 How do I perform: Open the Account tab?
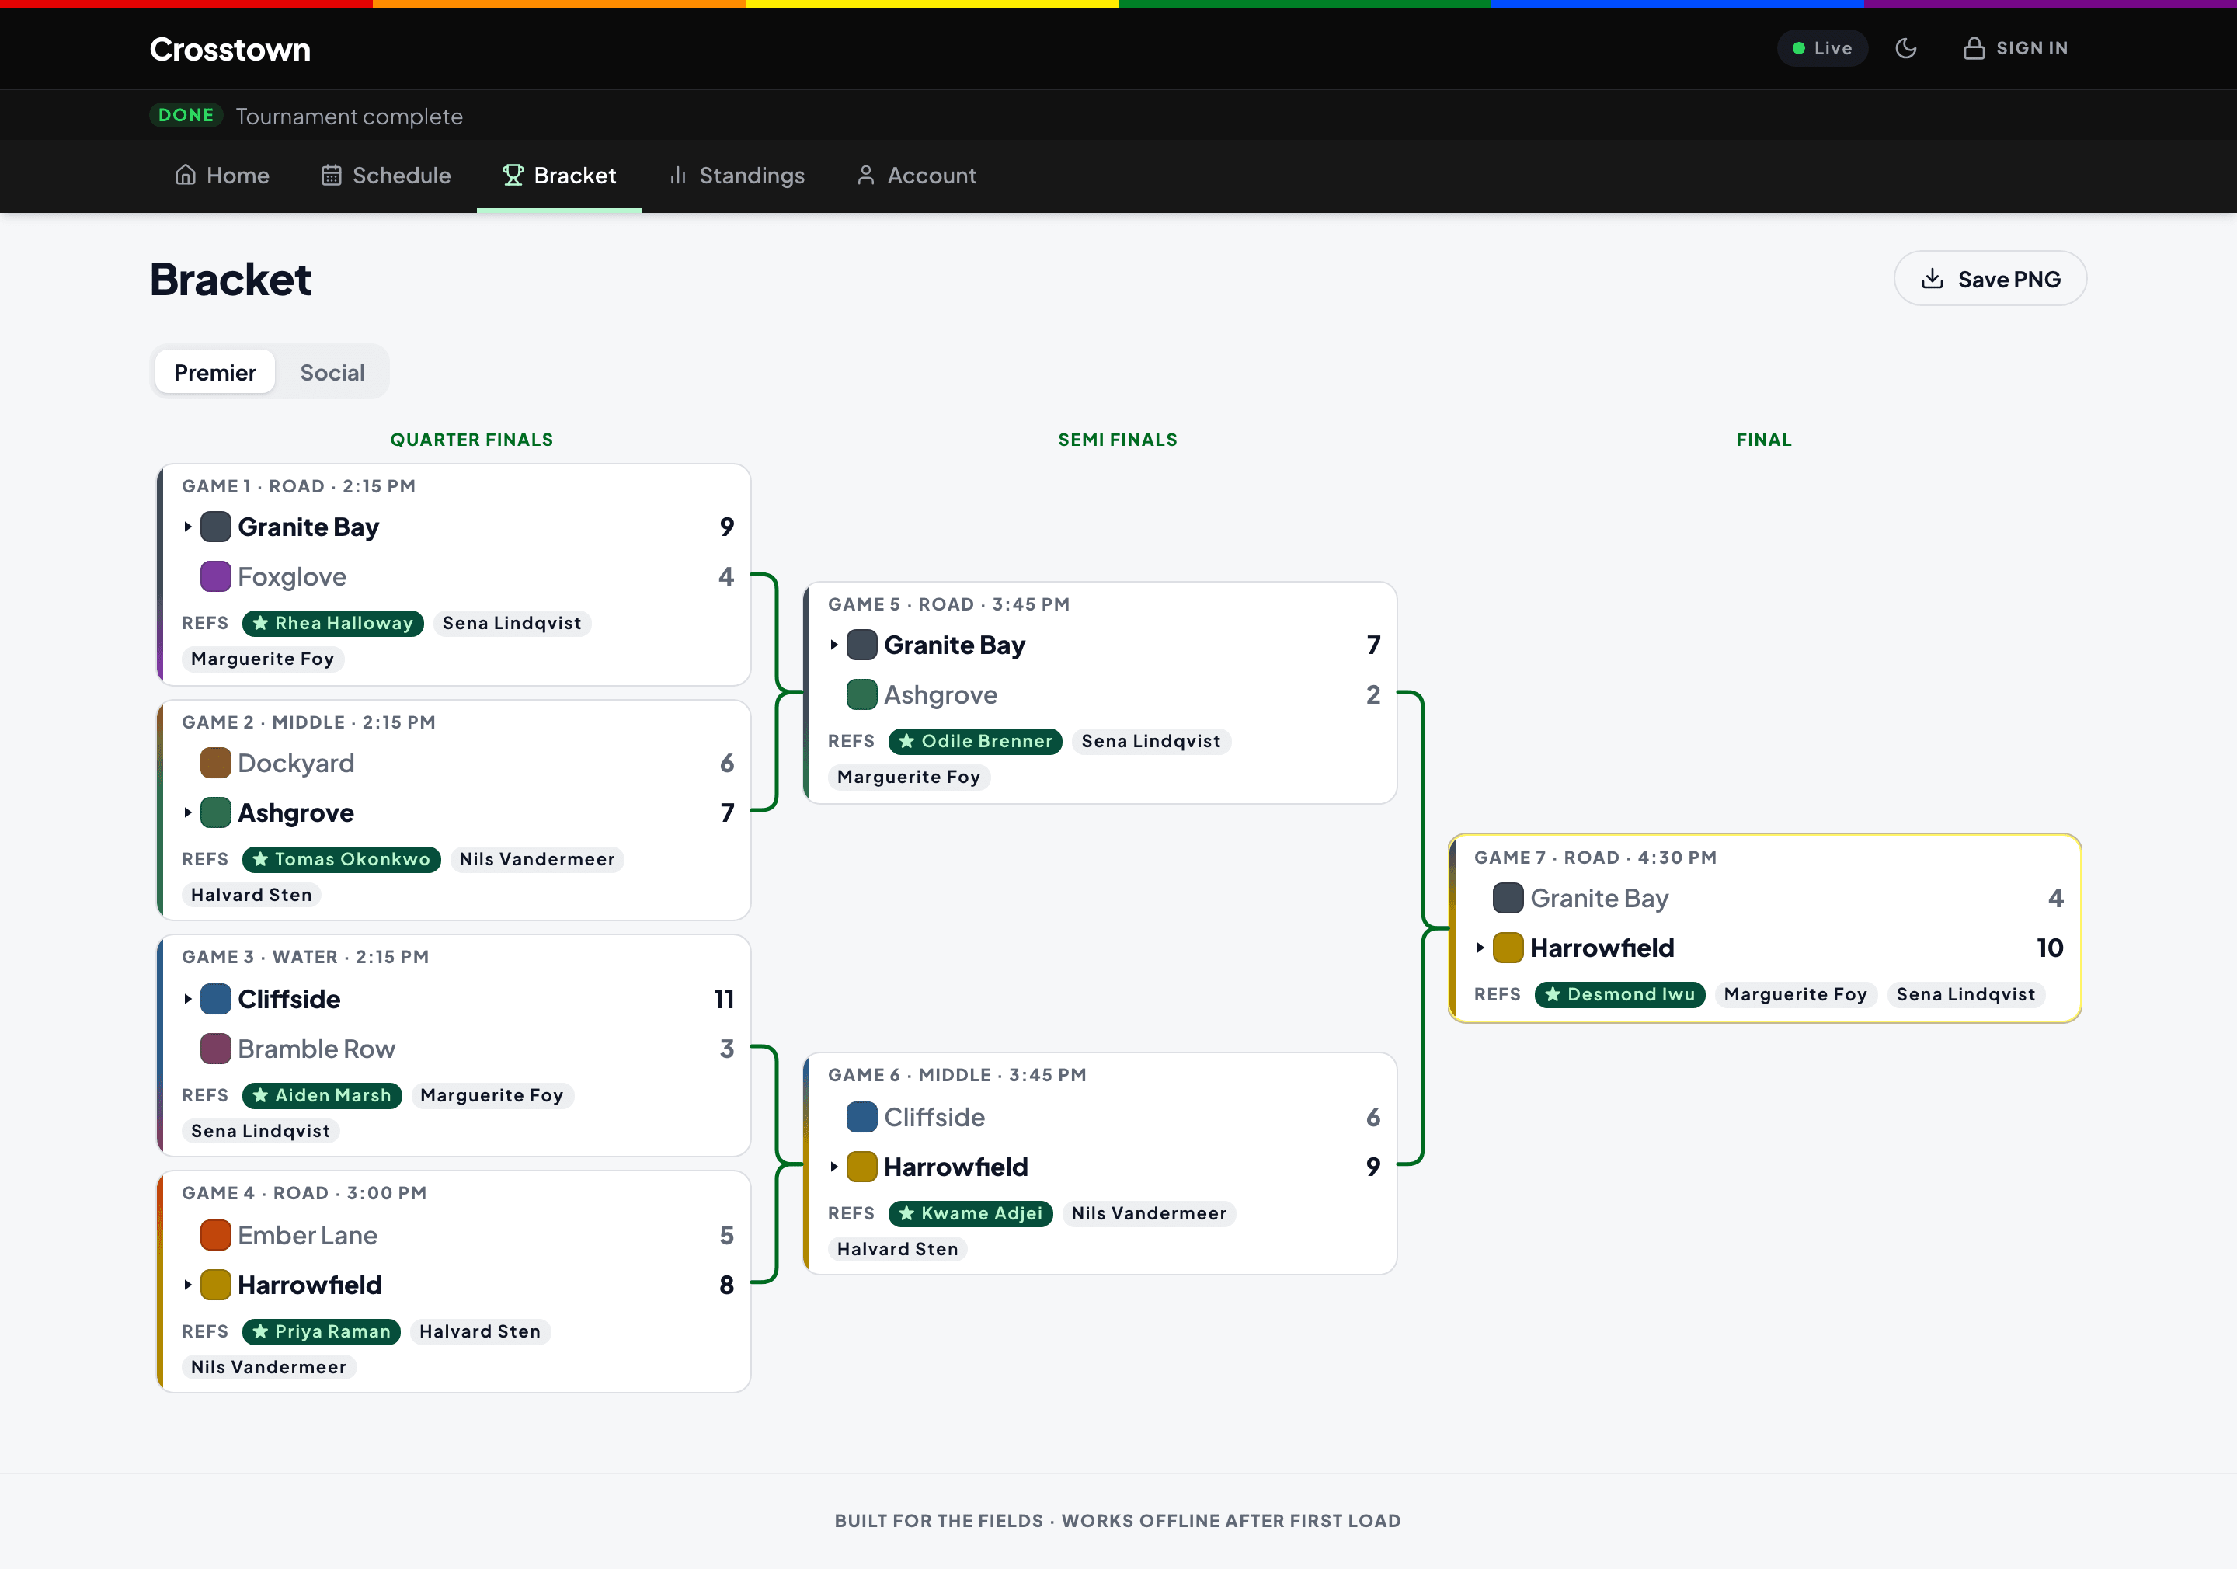[x=916, y=176]
